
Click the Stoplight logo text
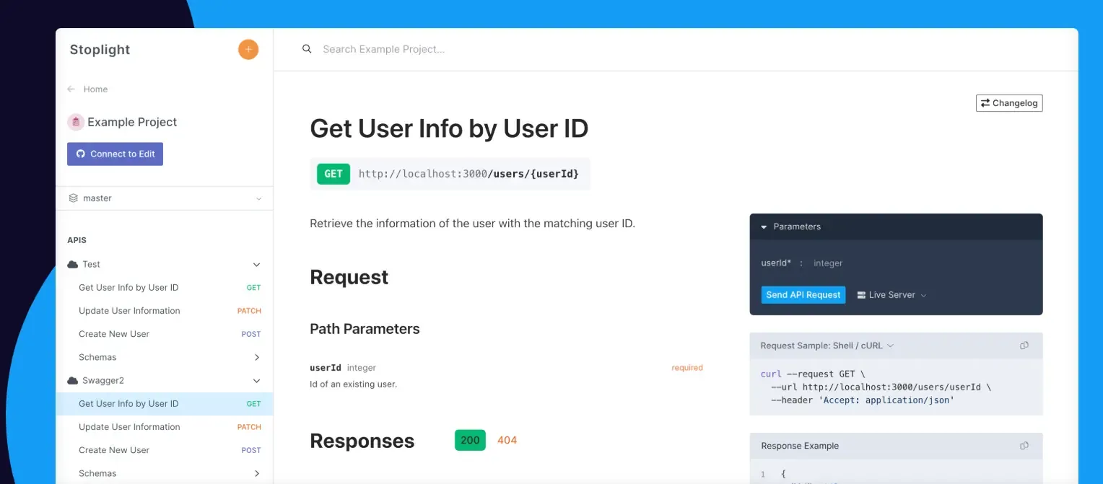pyautogui.click(x=100, y=50)
